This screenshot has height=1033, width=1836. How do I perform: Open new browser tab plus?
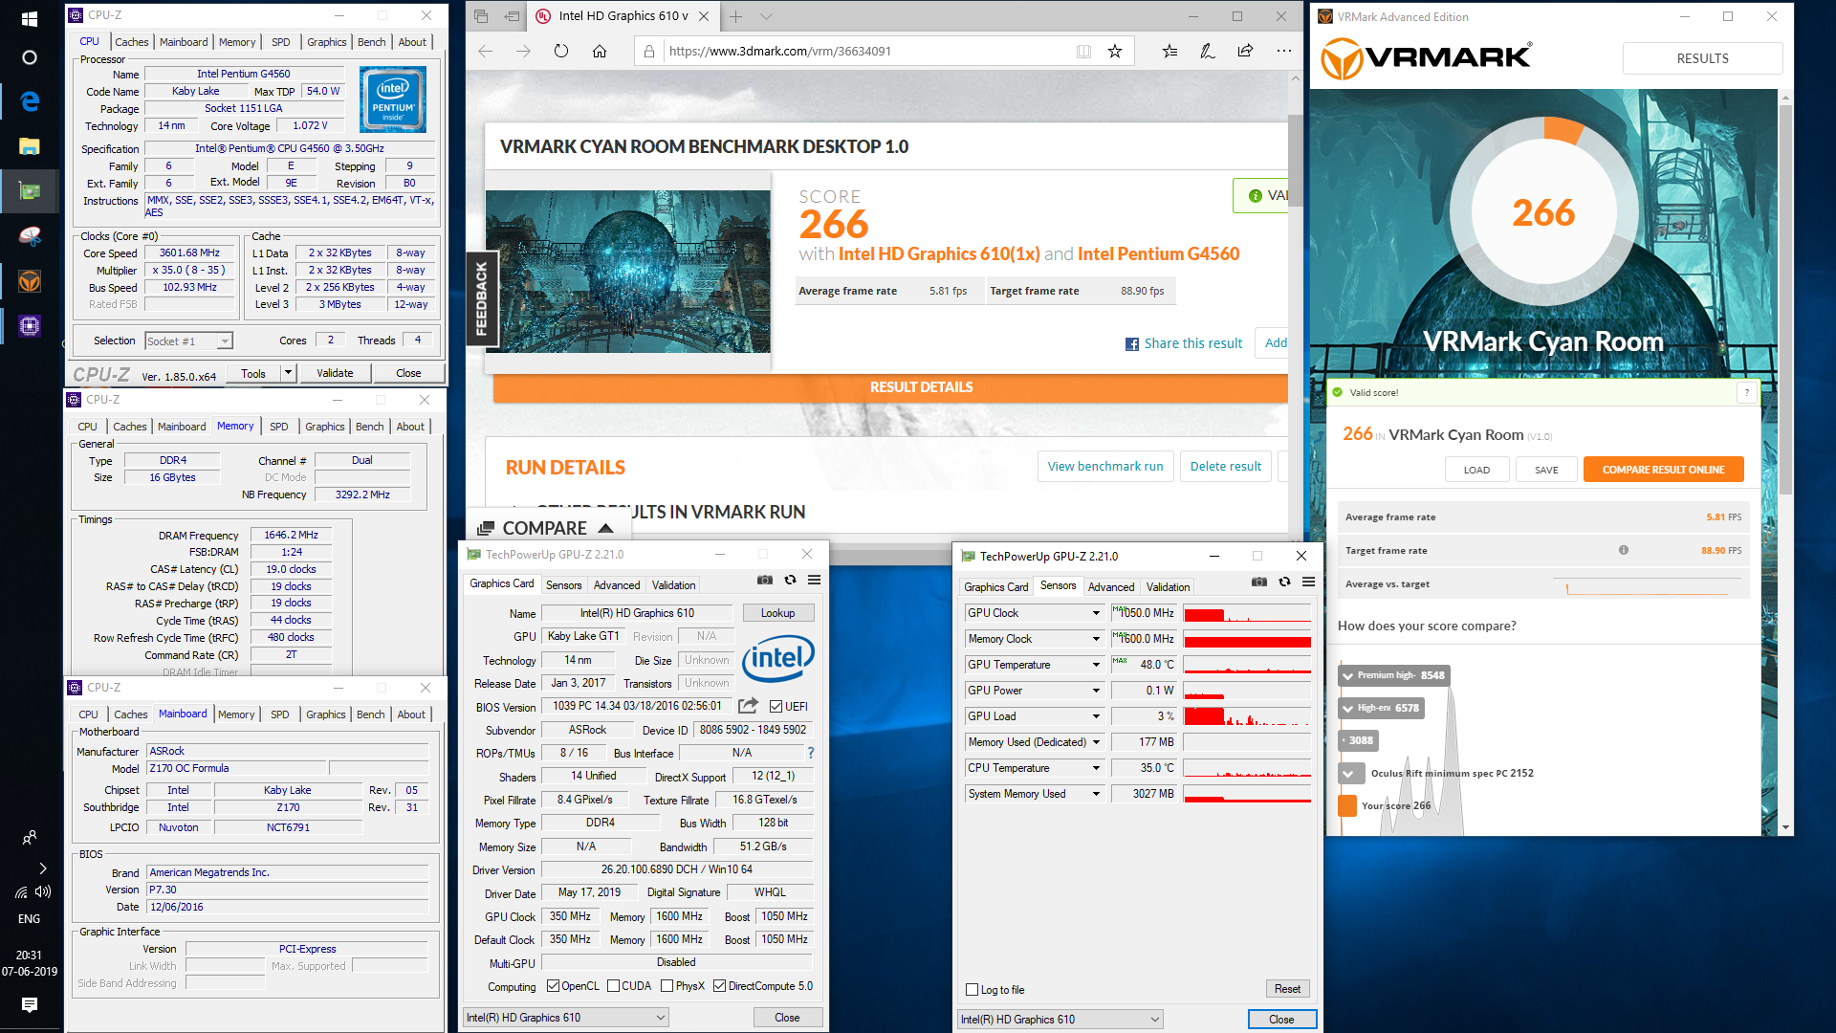click(735, 16)
